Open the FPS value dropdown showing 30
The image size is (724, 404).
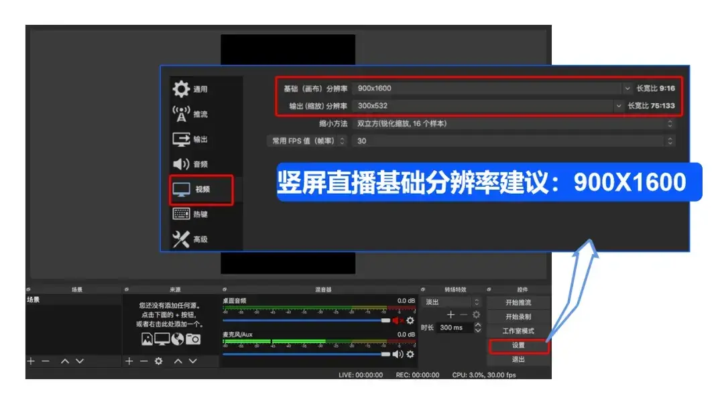(514, 141)
